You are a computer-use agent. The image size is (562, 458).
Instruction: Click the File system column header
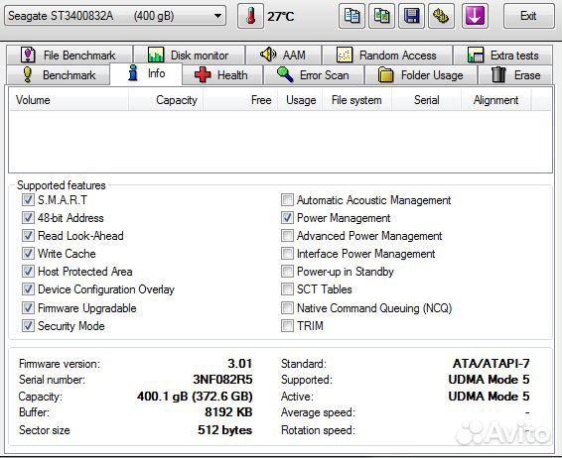click(x=356, y=100)
